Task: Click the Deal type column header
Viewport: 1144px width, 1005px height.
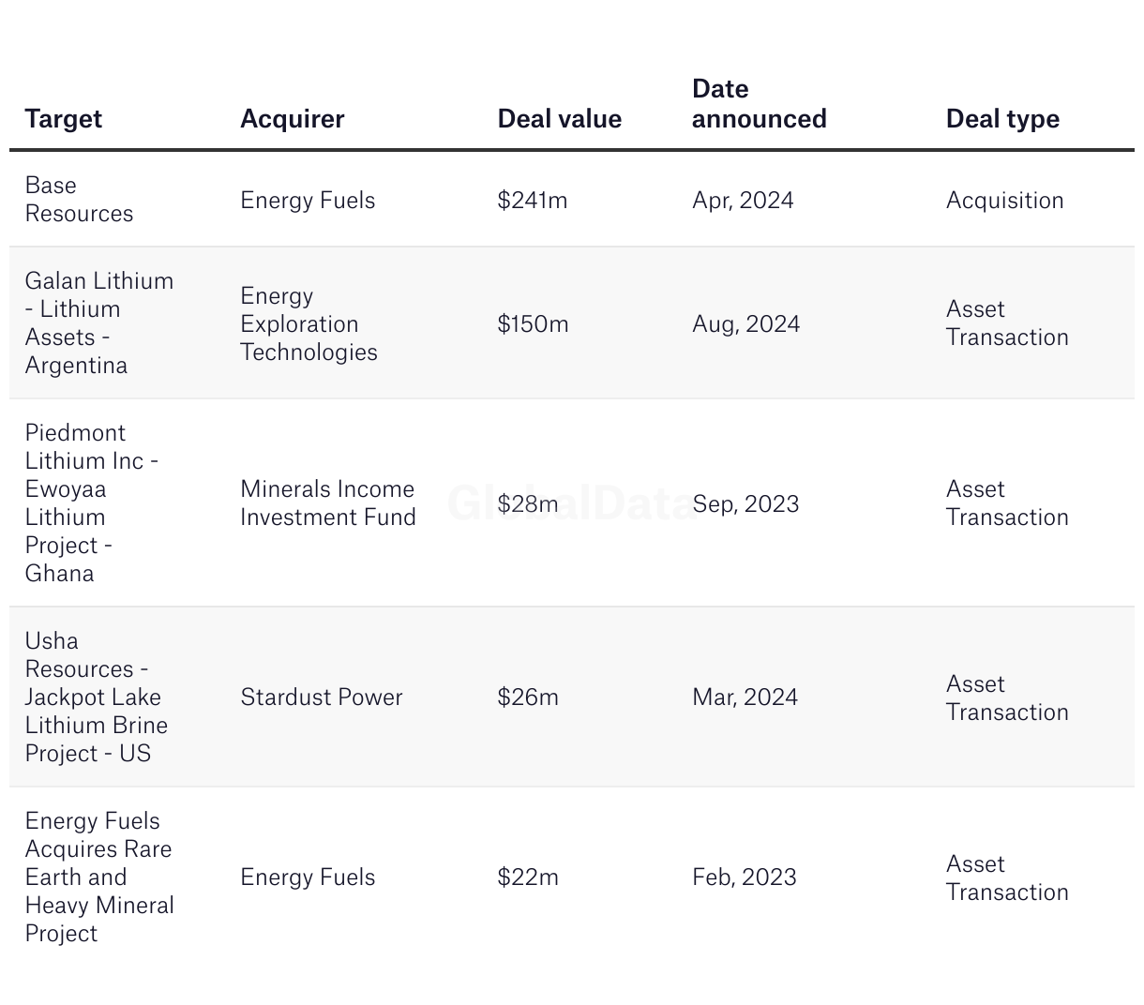Action: tap(1002, 119)
